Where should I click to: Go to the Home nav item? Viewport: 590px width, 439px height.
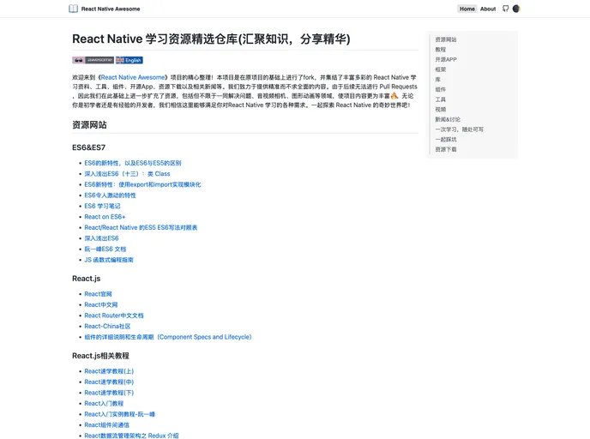(467, 9)
